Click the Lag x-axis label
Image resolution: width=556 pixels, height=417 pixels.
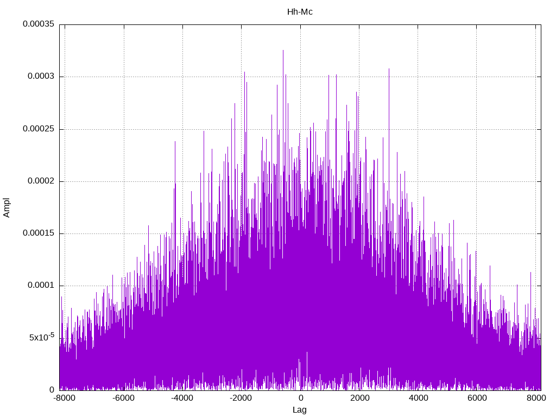point(300,410)
